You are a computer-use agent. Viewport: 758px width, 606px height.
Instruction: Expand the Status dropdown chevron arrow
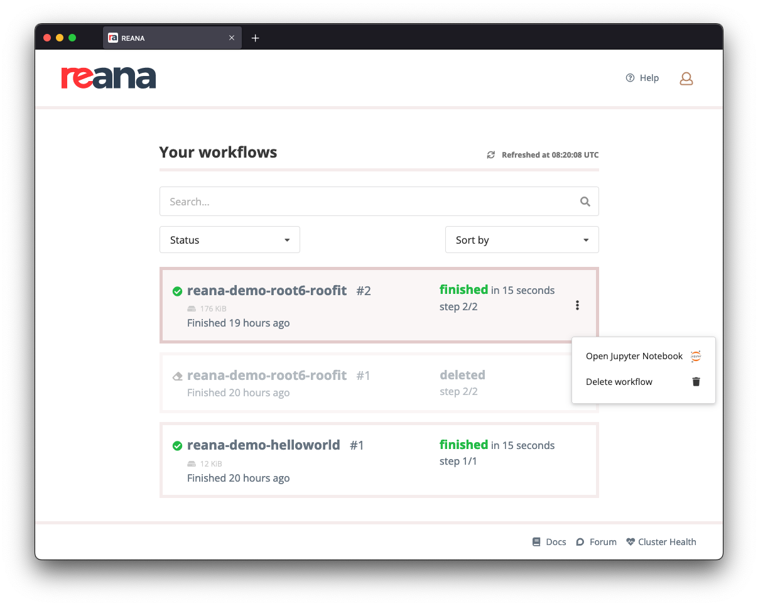(x=287, y=239)
